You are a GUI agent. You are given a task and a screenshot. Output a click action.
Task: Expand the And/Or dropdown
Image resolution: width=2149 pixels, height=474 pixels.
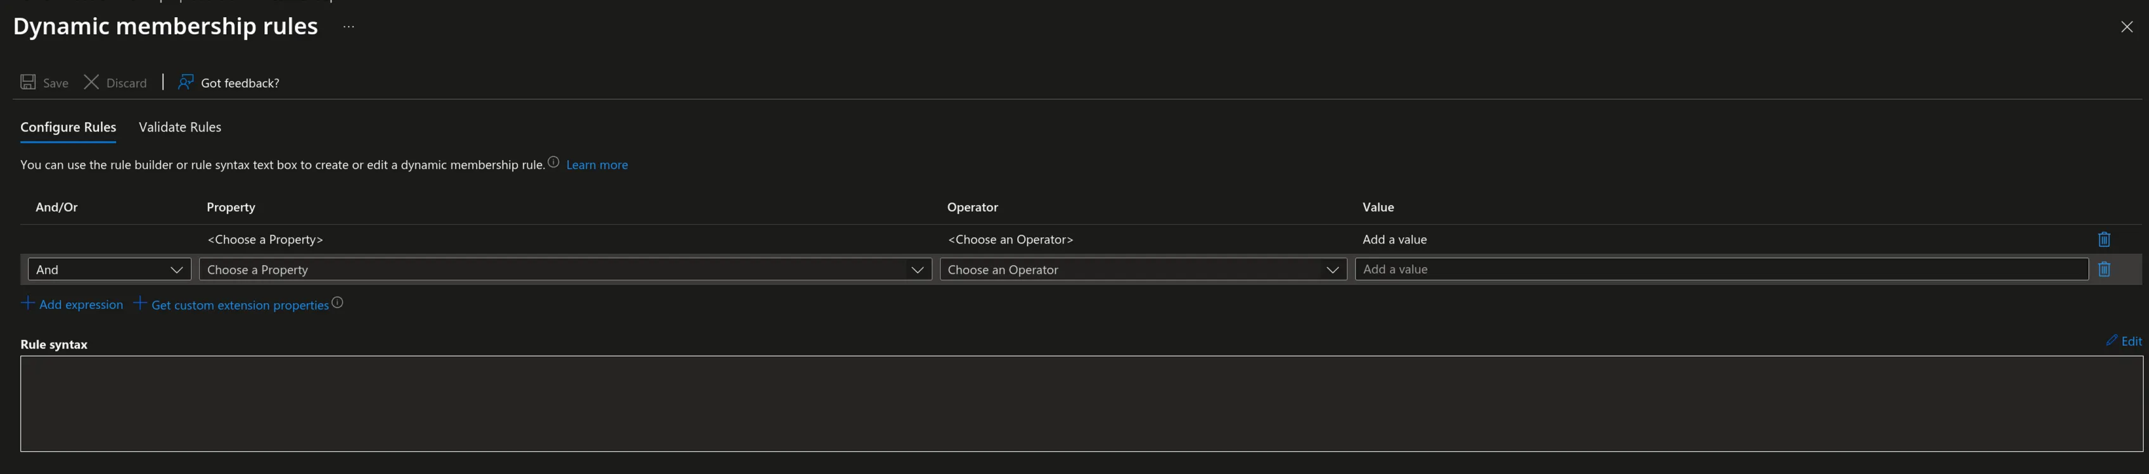pyautogui.click(x=109, y=269)
